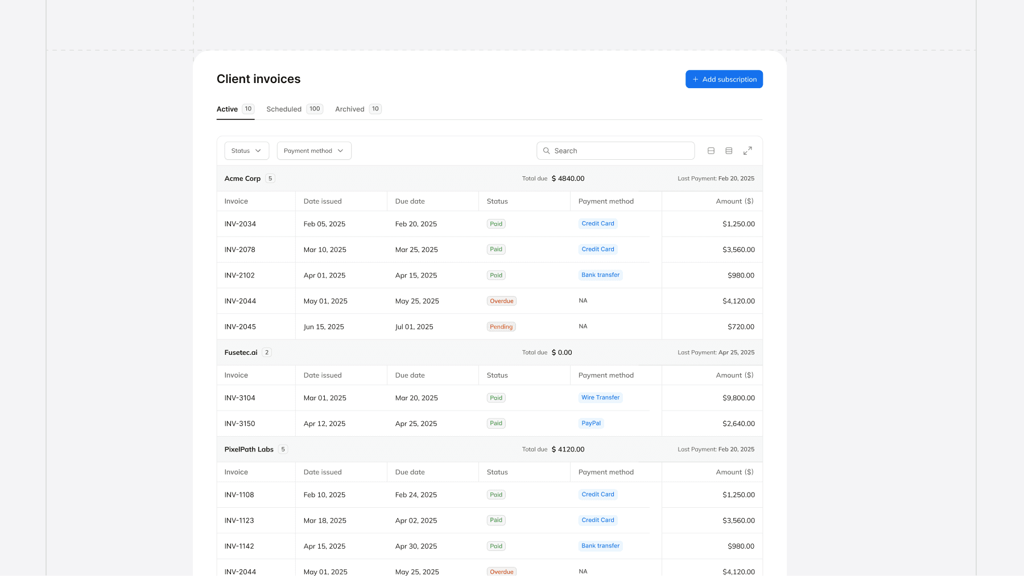Switch to the Active tab

coord(236,109)
